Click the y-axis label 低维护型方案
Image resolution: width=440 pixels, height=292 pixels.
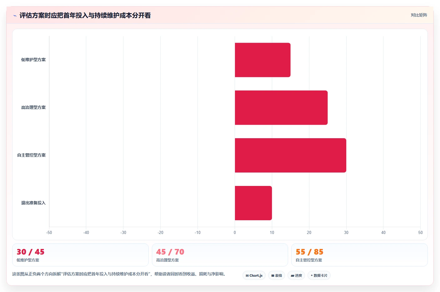click(x=33, y=60)
